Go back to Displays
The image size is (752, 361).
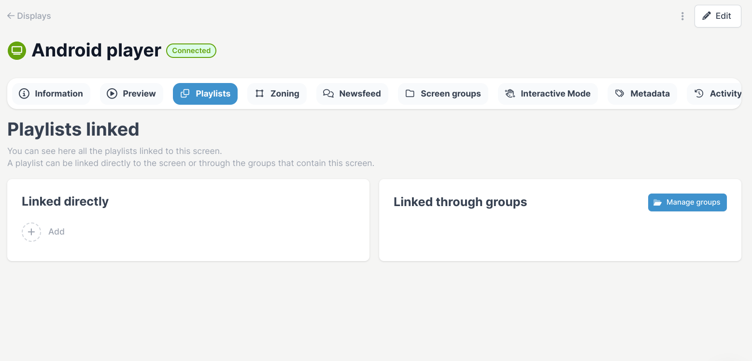pyautogui.click(x=29, y=16)
